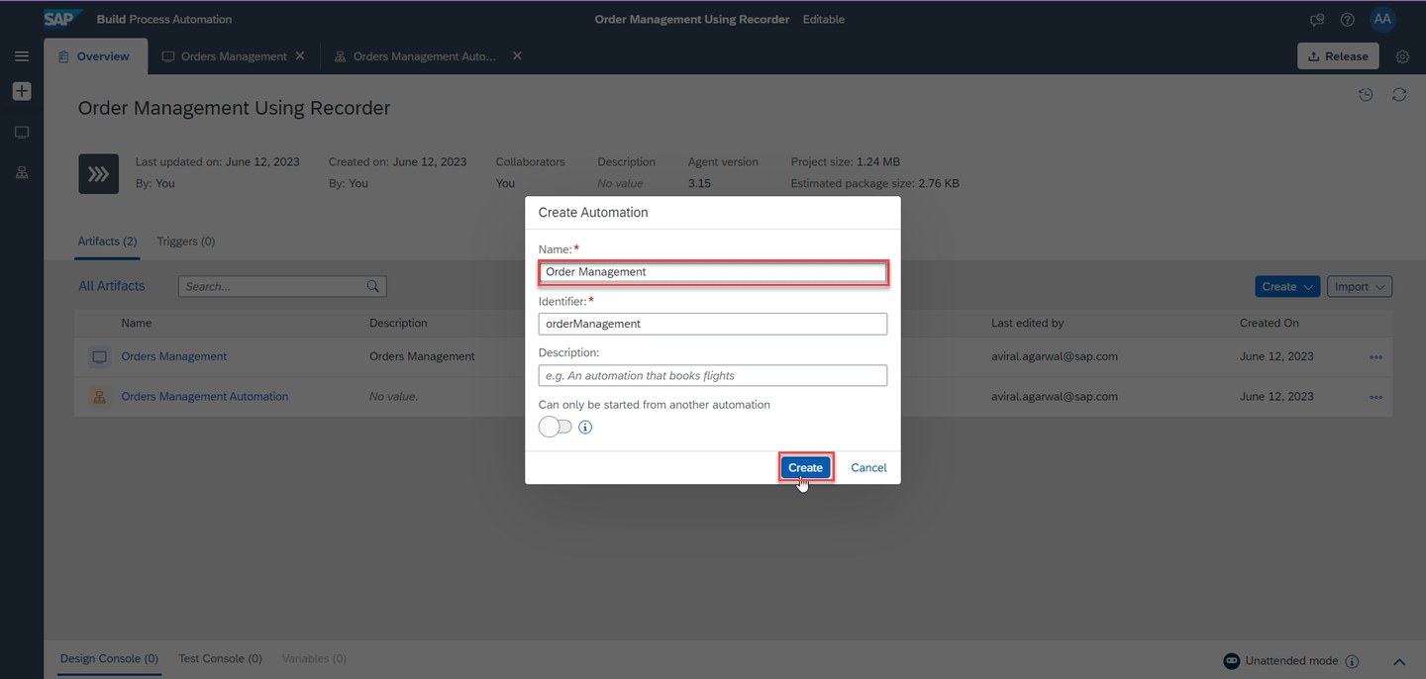The image size is (1426, 679).
Task: Click the plus icon in left sidebar
Action: point(22,91)
